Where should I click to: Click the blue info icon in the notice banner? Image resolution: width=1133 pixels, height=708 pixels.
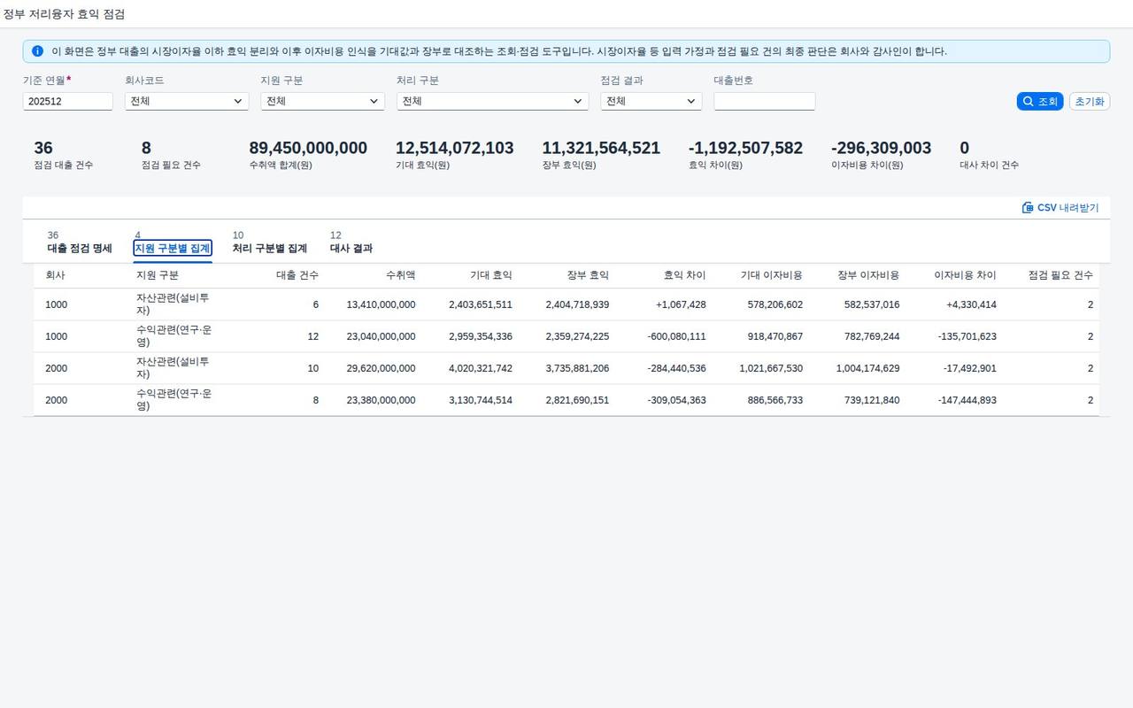tap(37, 51)
